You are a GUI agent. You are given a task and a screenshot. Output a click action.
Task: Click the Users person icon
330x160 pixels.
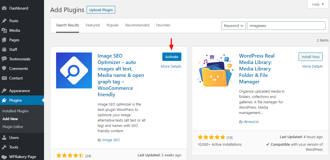point(4,138)
